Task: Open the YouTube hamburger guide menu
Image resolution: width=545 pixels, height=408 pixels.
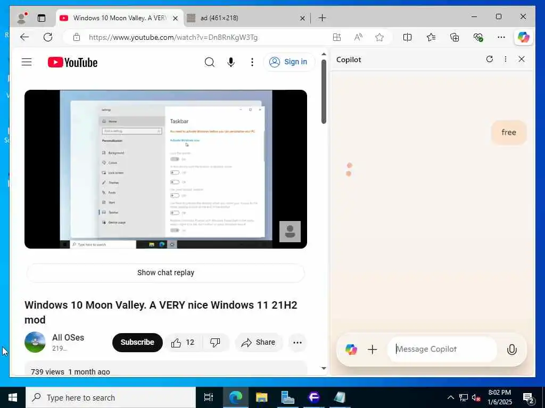Action: coord(27,62)
